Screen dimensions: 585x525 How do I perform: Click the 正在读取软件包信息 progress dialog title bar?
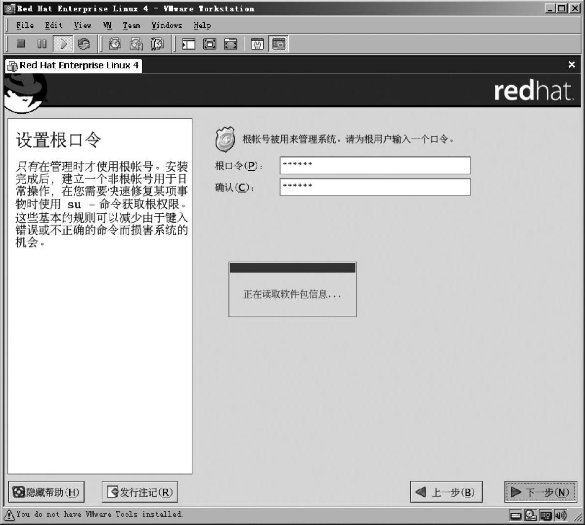click(x=293, y=268)
